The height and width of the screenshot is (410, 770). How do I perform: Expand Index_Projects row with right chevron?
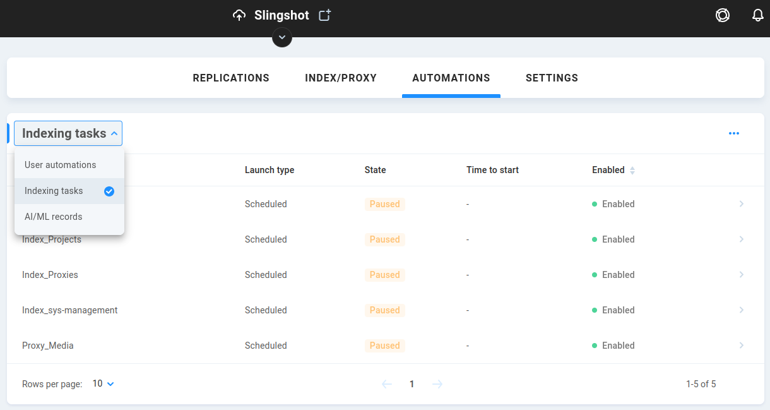(x=742, y=239)
